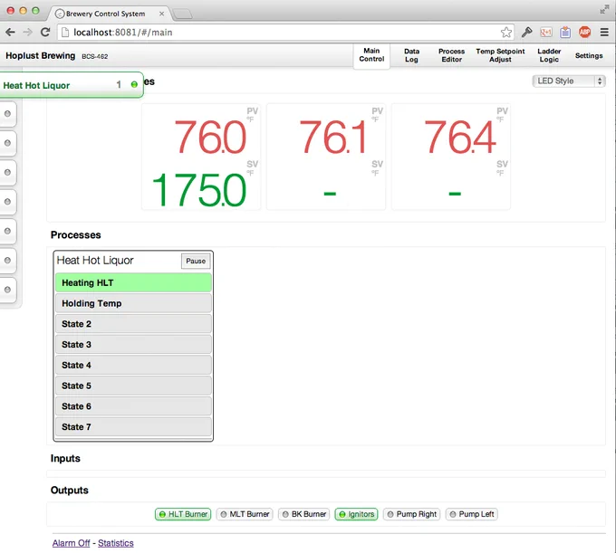Open the Process Editor tab
This screenshot has height=553, width=616.
451,55
